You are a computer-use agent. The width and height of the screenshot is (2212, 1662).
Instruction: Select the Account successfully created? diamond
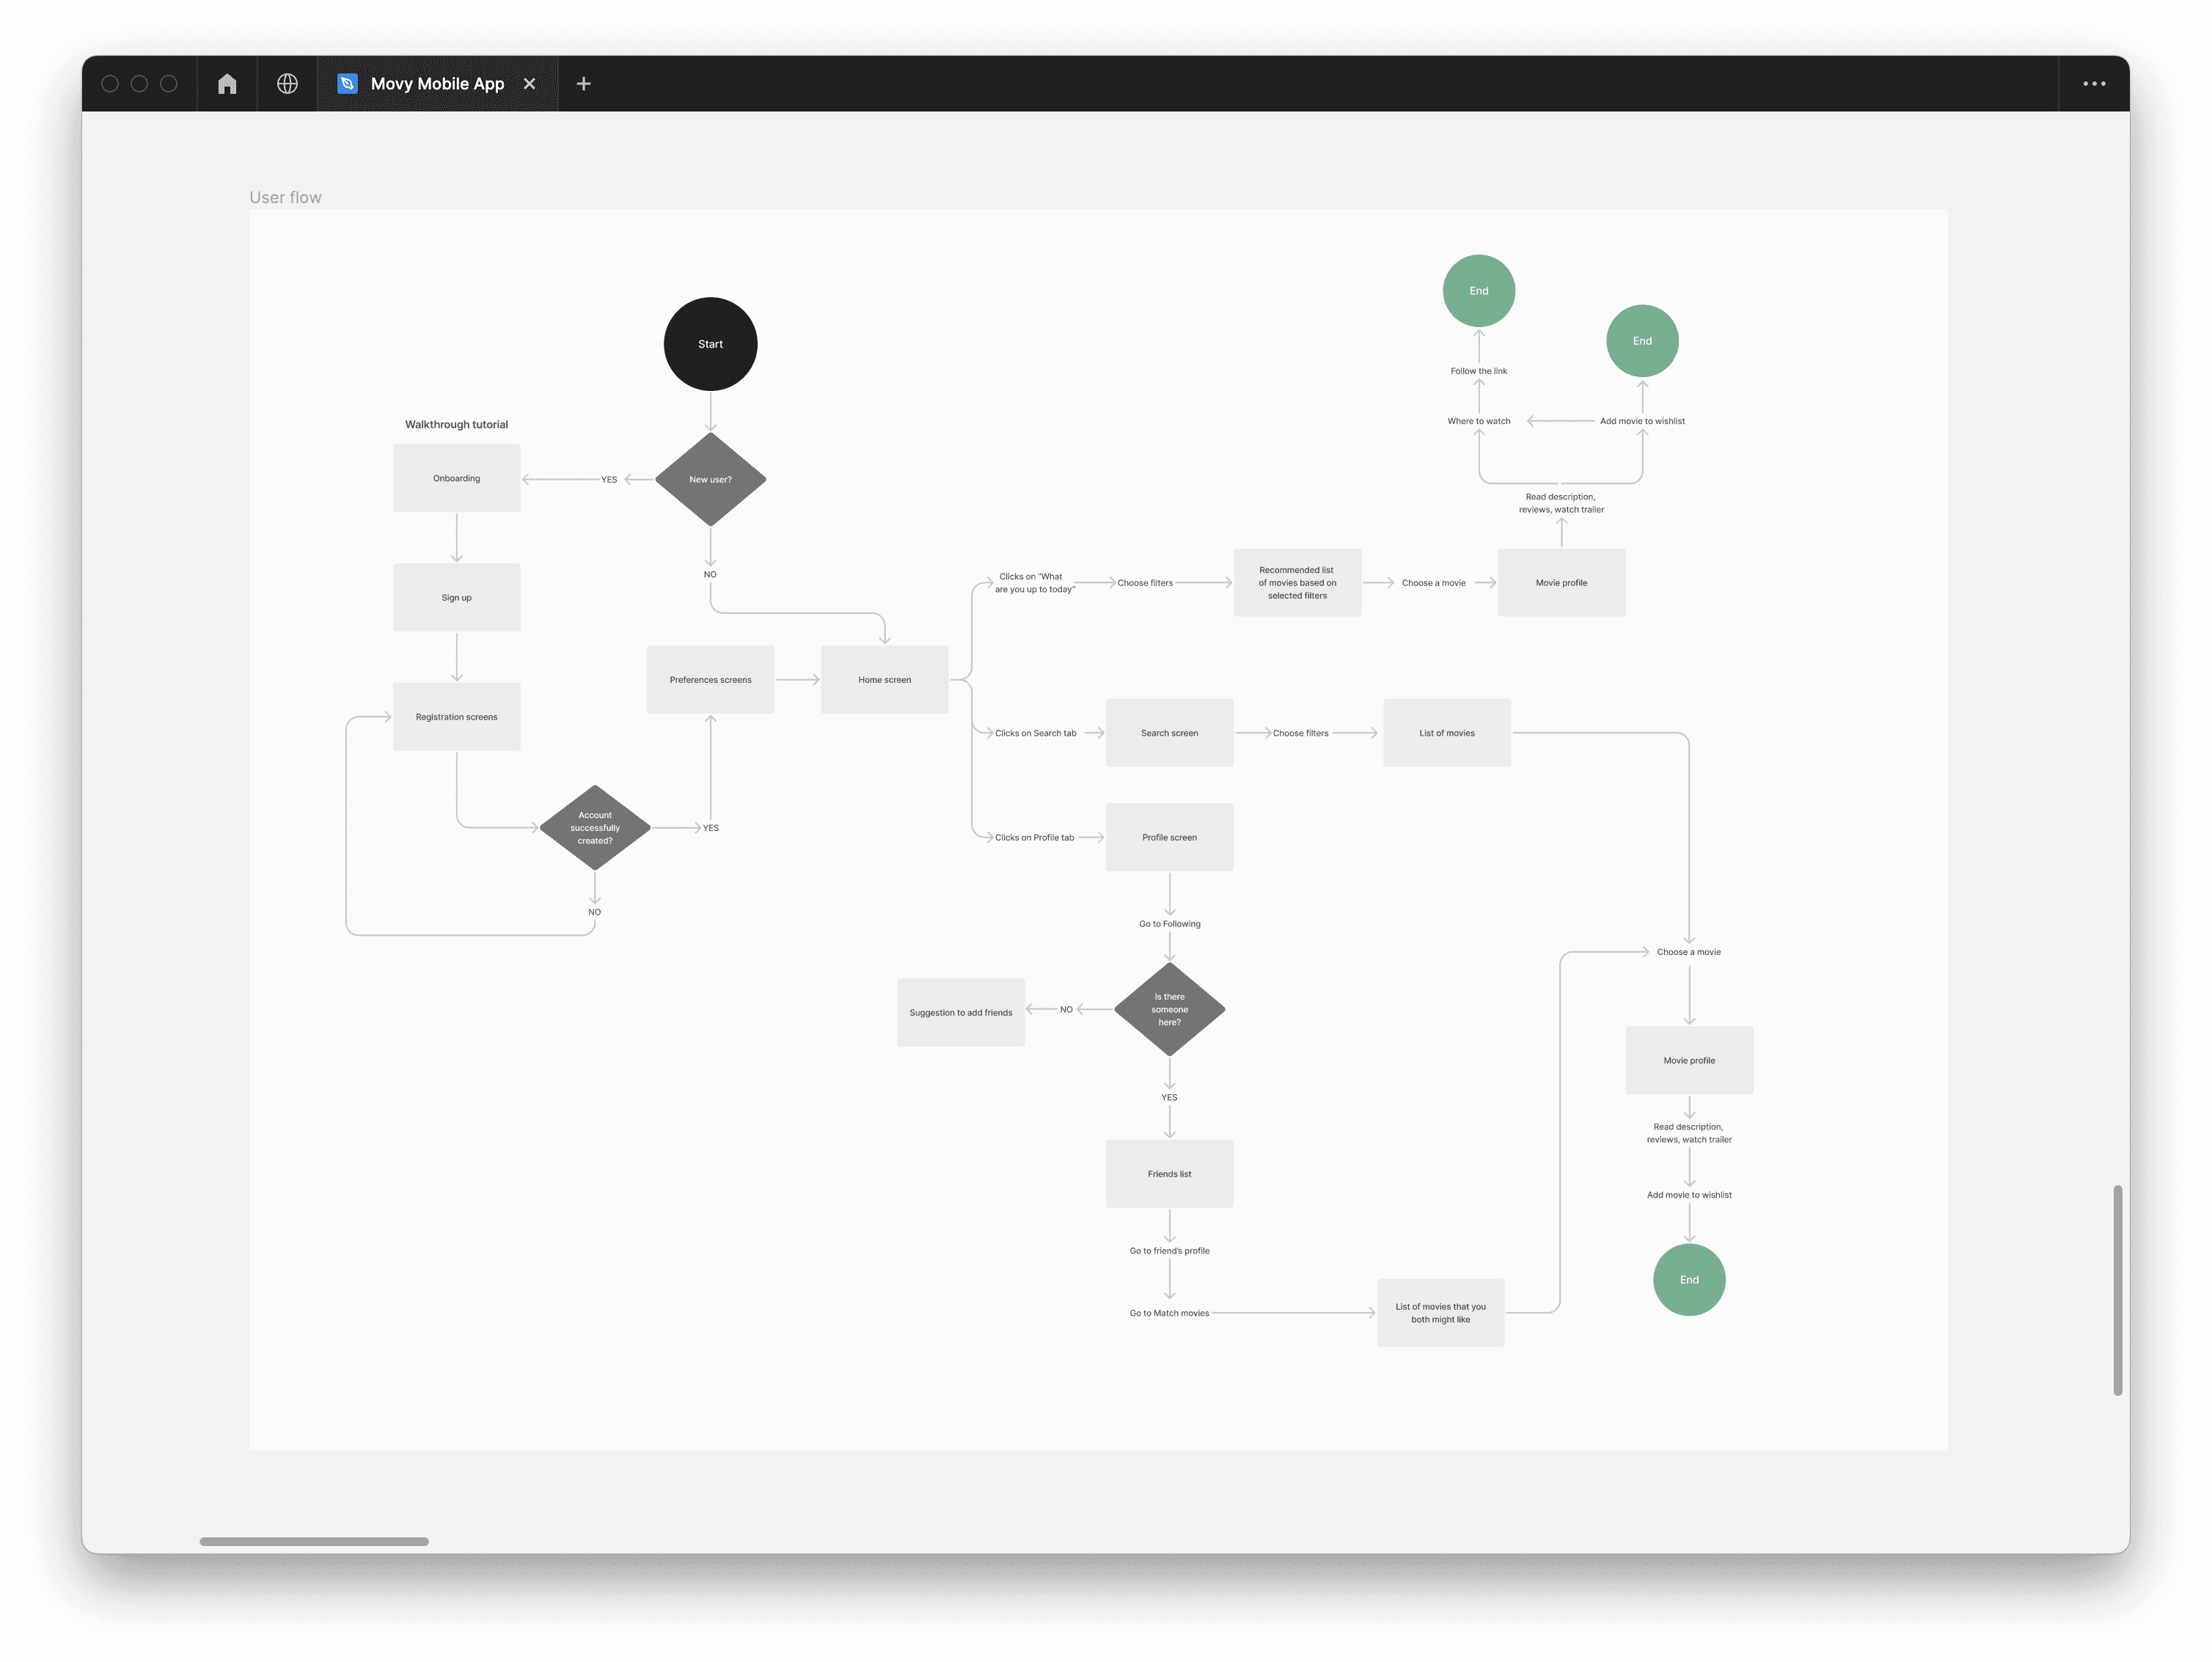click(x=595, y=827)
